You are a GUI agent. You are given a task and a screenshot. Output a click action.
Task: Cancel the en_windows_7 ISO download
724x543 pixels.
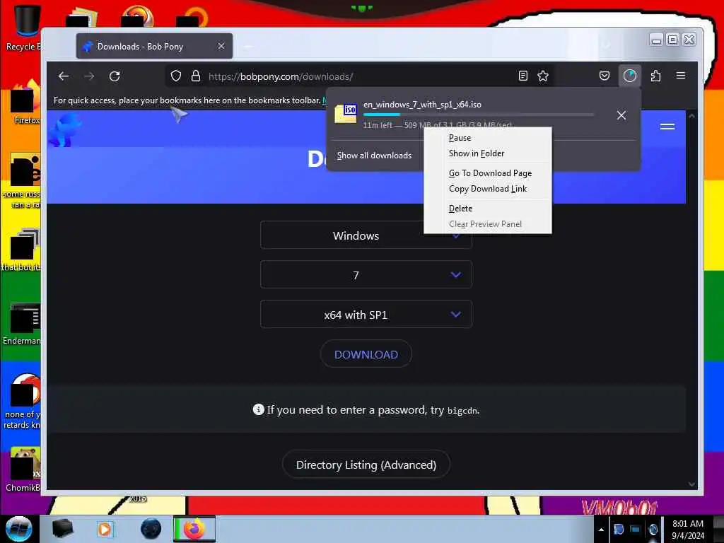(x=621, y=115)
